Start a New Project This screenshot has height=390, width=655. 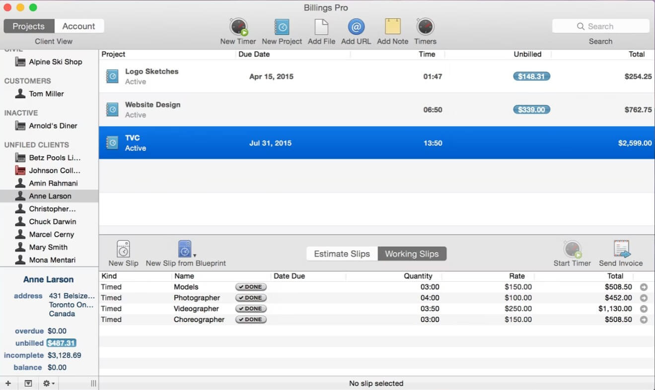coord(282,29)
